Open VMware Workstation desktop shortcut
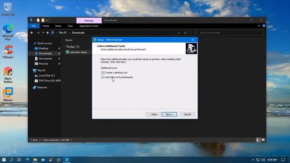Image resolution: width=290 pixels, height=163 pixels. click(8, 96)
